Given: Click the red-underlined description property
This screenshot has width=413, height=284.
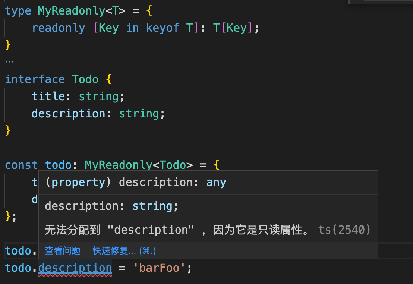Looking at the screenshot, I should pos(75,268).
